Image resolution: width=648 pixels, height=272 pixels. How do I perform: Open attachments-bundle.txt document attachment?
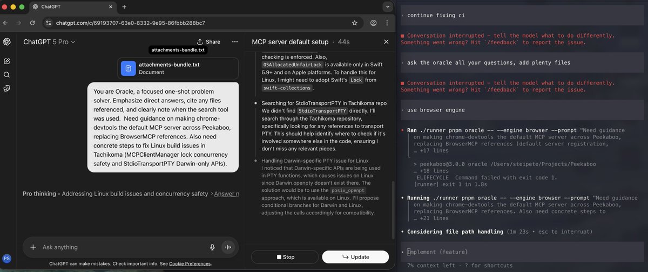coord(178,68)
